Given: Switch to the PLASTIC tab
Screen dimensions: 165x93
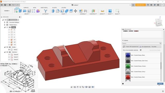Looking at the screenshot, I should click(x=54, y=8).
